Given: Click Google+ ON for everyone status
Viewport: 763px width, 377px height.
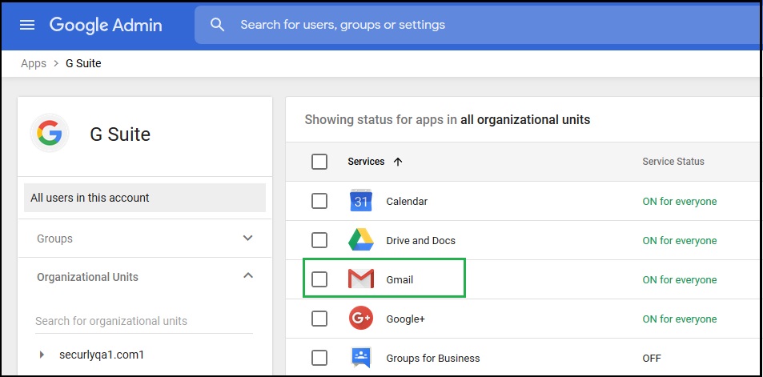Looking at the screenshot, I should pyautogui.click(x=679, y=319).
